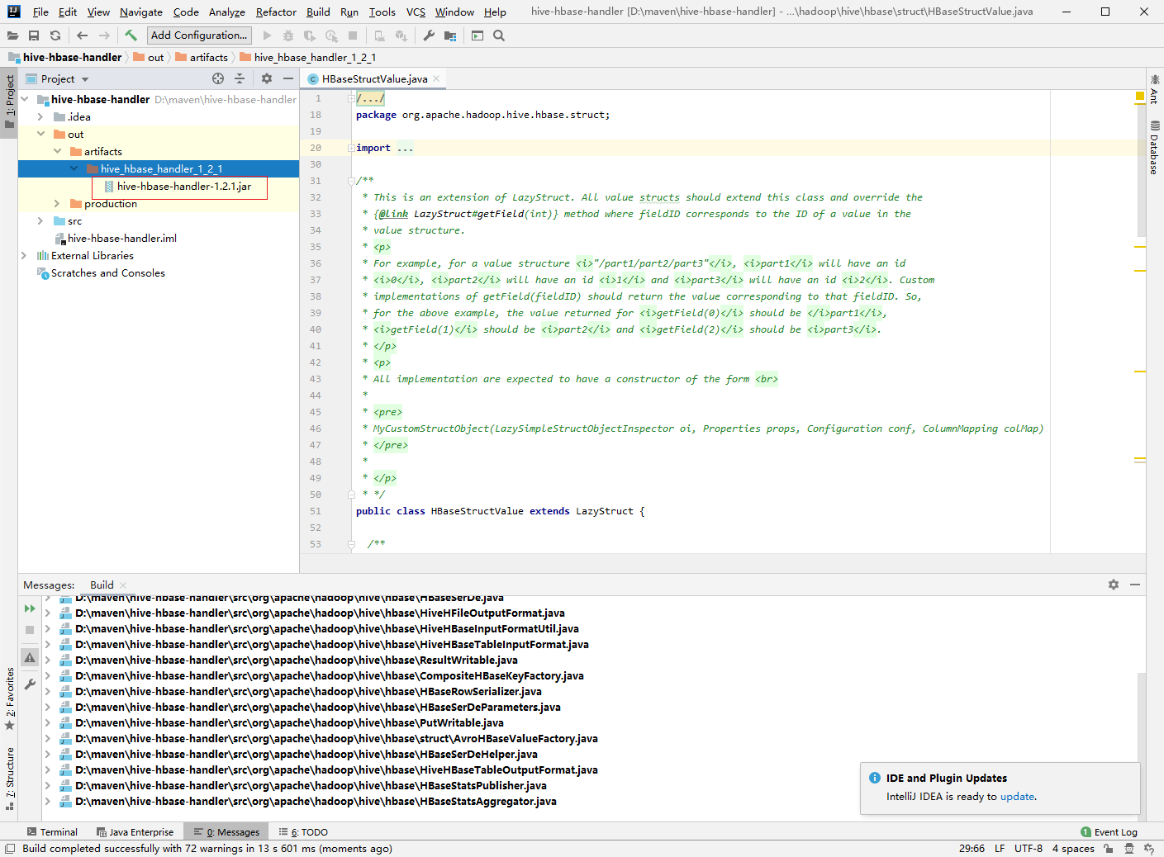
Task: Close the Build messages tab
Action: coord(123,585)
